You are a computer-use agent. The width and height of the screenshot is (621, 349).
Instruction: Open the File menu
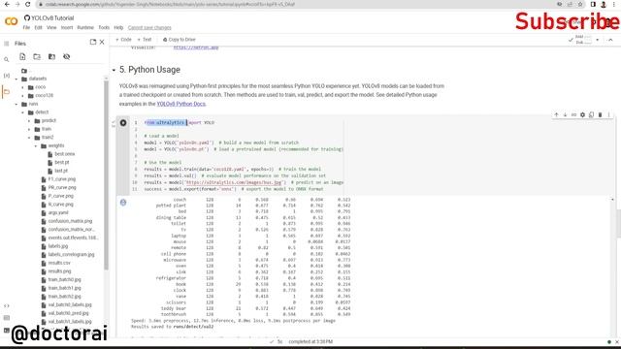[26, 28]
